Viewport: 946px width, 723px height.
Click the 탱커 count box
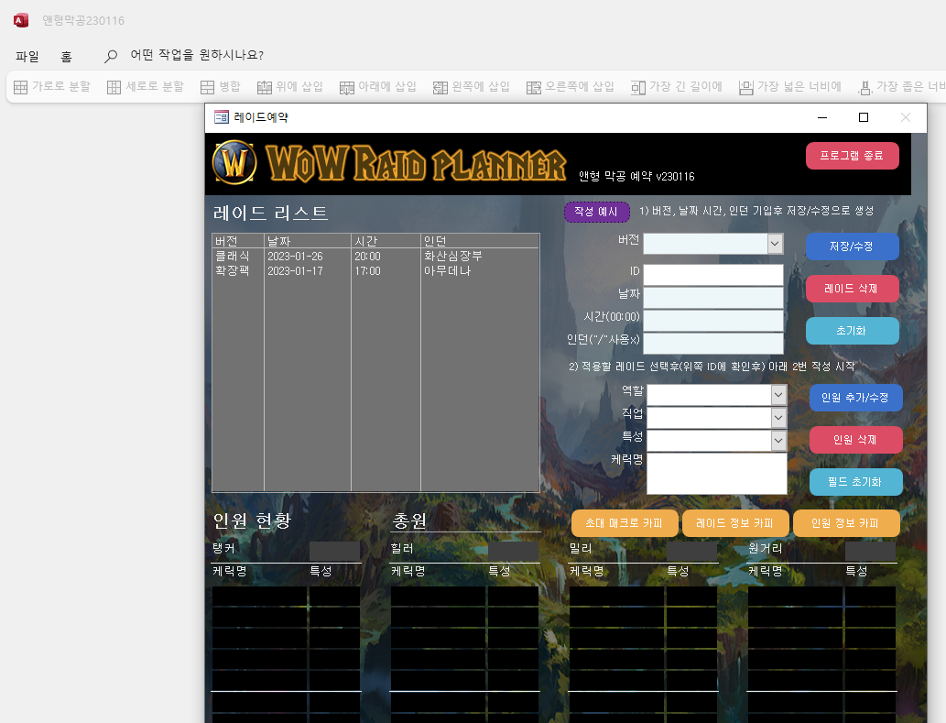click(335, 551)
